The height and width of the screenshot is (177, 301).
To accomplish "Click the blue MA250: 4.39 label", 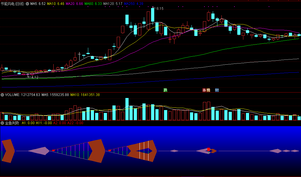I will [133, 4].
